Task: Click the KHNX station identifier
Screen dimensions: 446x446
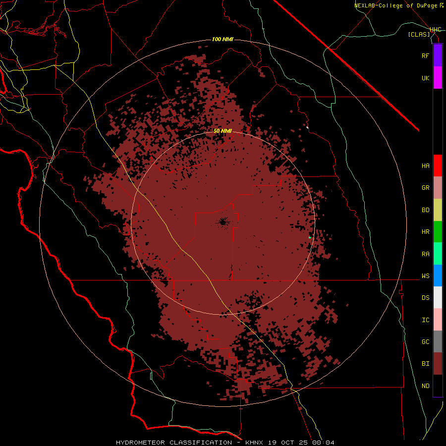Action: (255, 443)
